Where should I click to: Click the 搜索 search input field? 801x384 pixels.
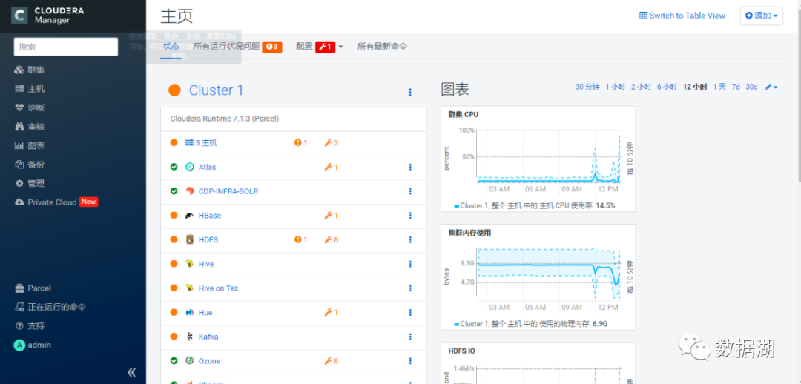click(x=66, y=47)
